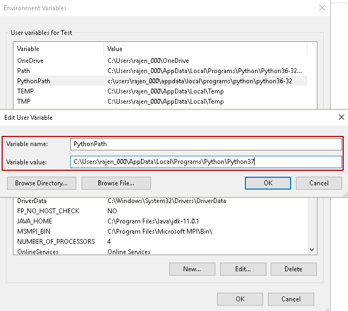Open the Browse Directory dialog
The width and height of the screenshot is (348, 311).
pyautogui.click(x=41, y=183)
